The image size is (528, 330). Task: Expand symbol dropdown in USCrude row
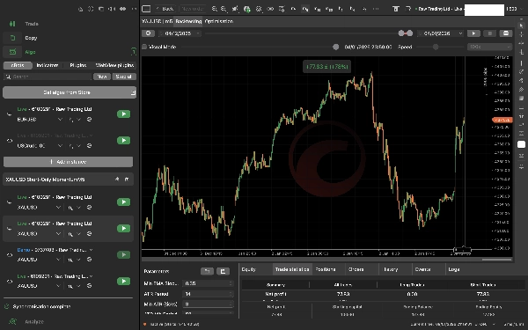[x=60, y=145]
